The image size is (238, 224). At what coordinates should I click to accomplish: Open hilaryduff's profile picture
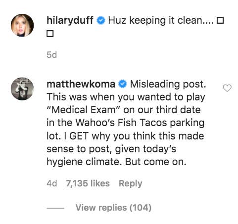click(22, 25)
